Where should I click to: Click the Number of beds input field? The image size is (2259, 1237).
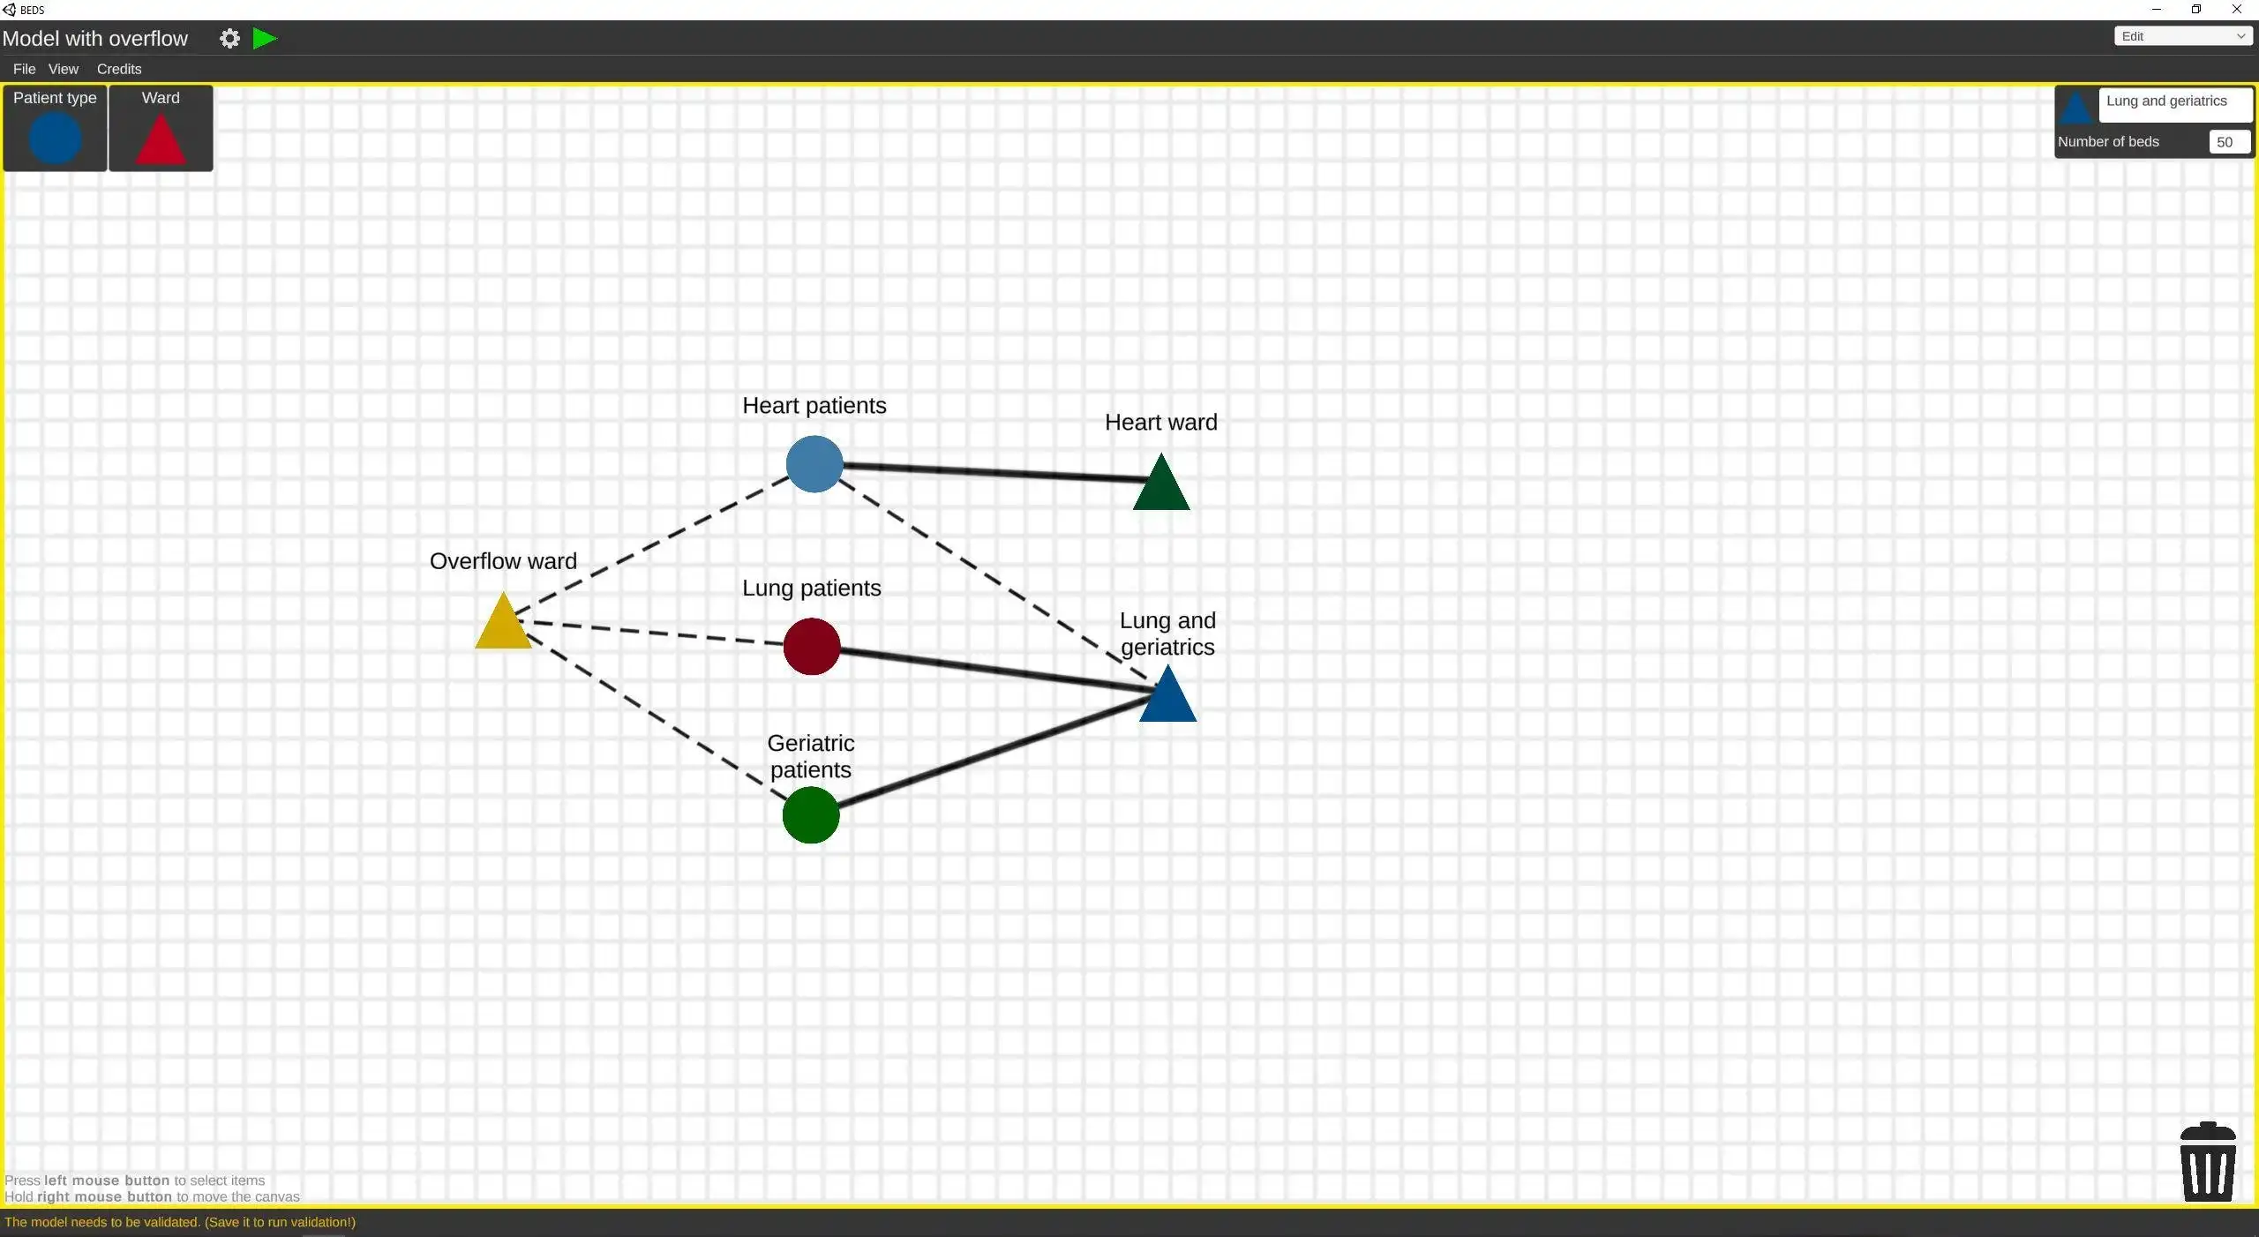2225,142
